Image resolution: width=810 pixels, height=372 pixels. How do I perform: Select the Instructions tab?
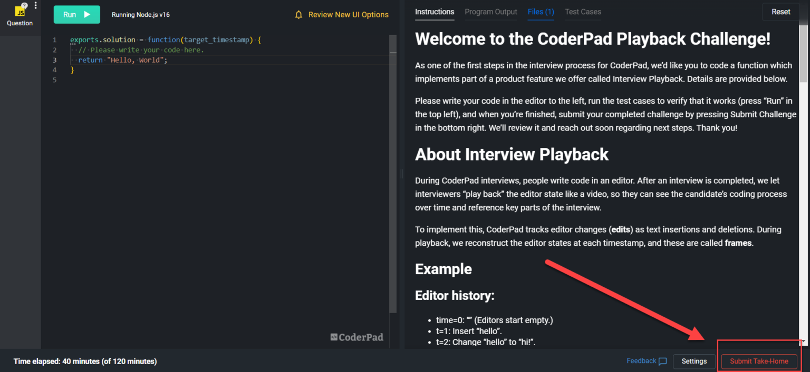[x=435, y=12]
